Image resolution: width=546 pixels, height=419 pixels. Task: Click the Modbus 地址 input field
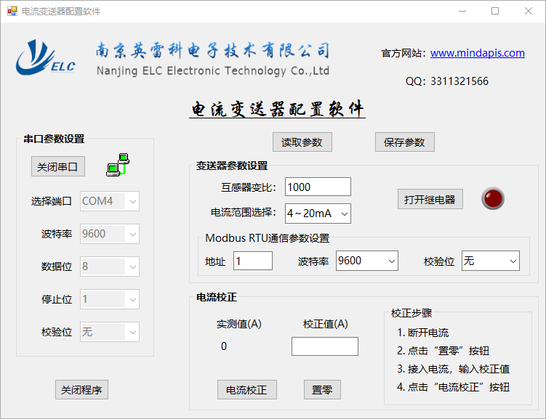click(252, 261)
